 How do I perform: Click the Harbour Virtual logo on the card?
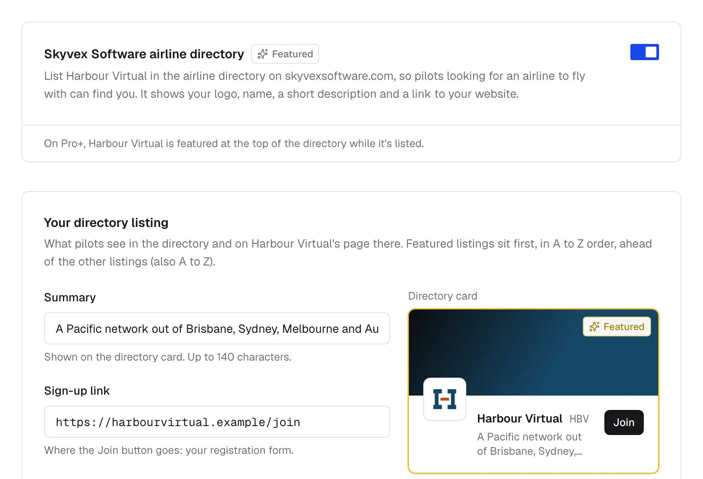click(445, 399)
